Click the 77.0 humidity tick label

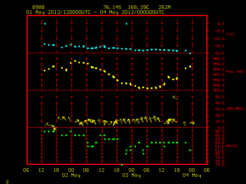pos(219,165)
